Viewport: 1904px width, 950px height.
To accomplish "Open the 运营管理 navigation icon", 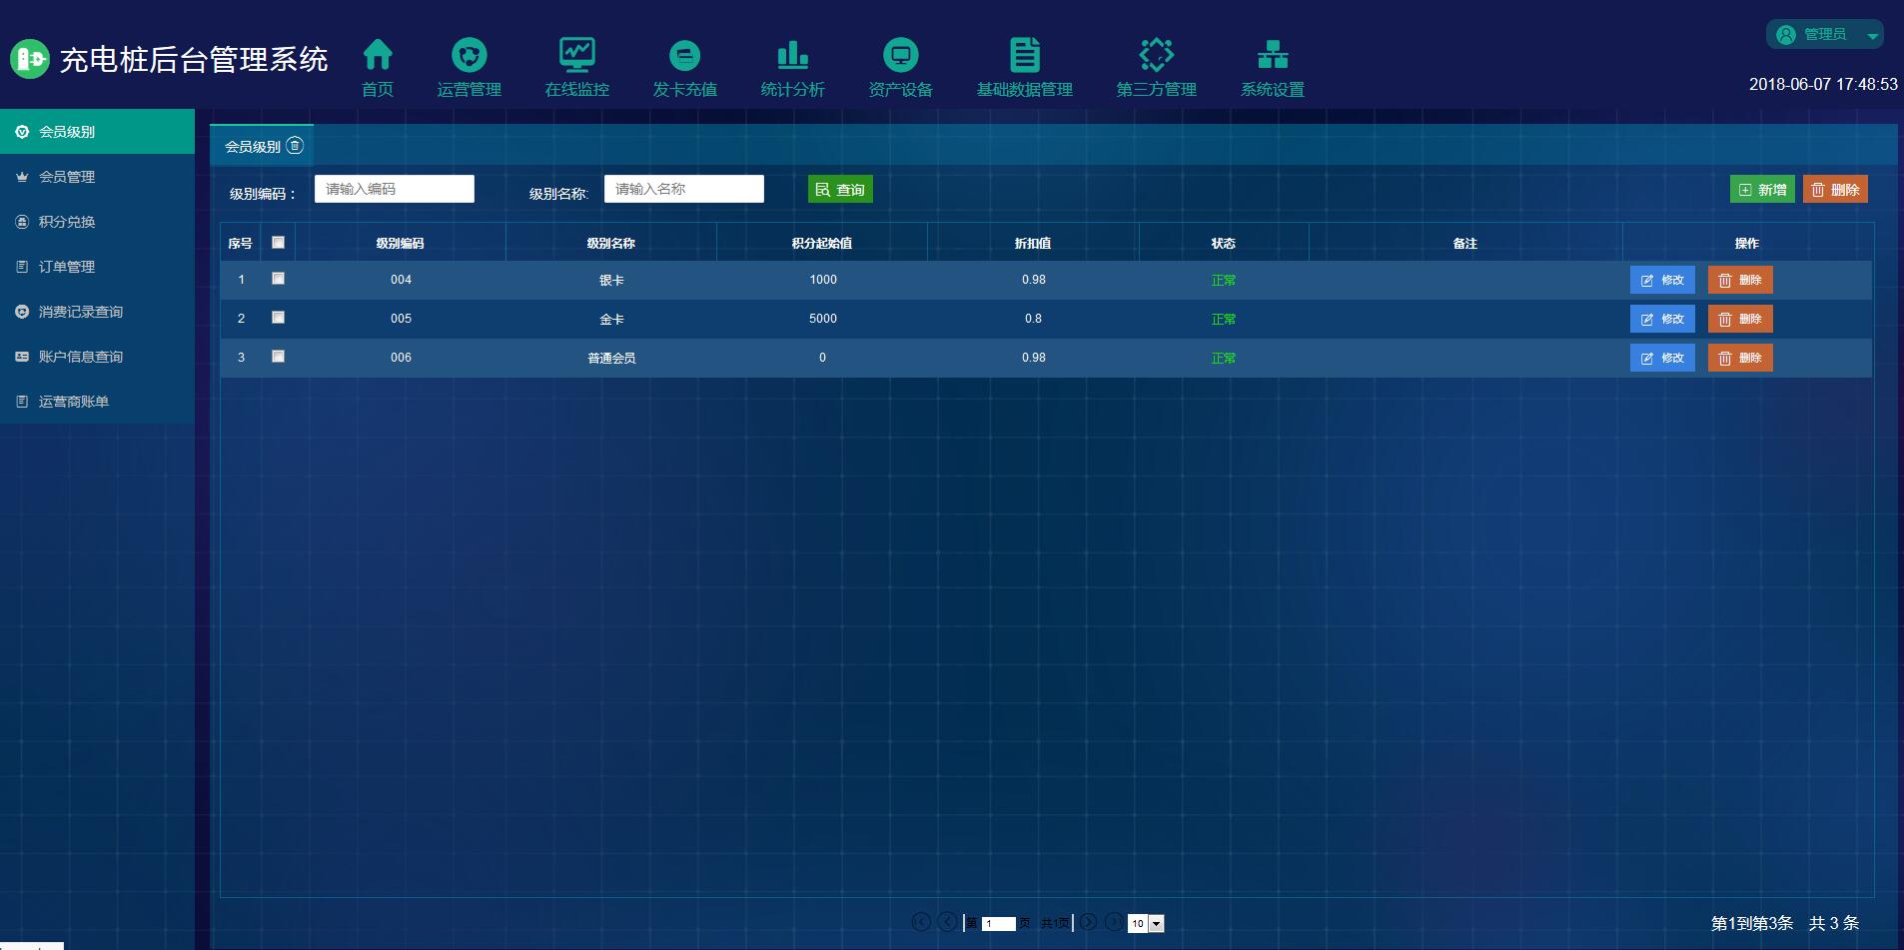I will click(469, 55).
